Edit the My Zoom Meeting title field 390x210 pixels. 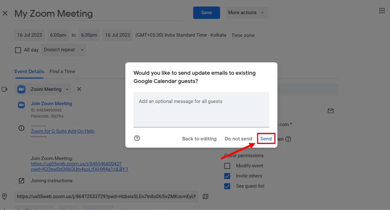pos(98,14)
